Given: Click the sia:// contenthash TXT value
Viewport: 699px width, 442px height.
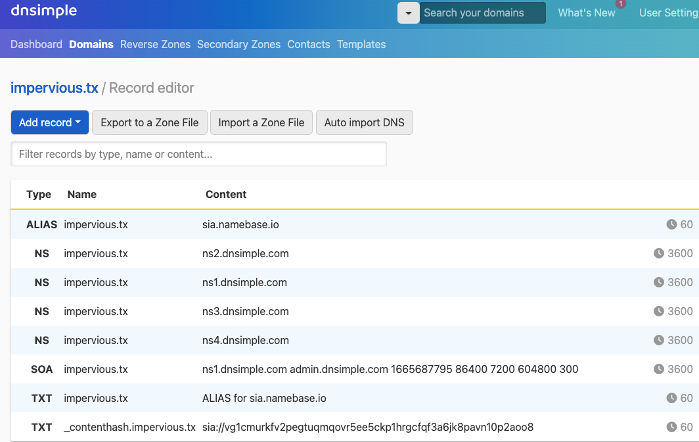Looking at the screenshot, I should (x=368, y=428).
